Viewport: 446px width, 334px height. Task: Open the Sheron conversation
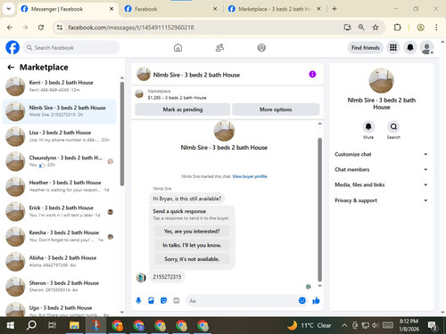(60, 286)
